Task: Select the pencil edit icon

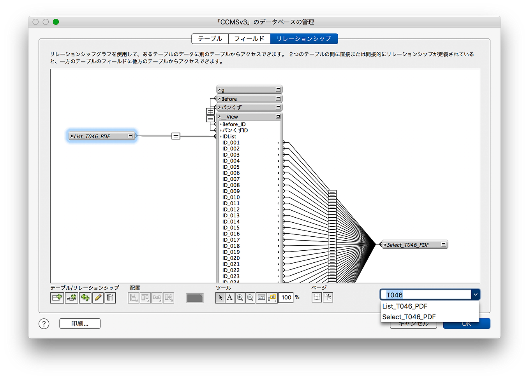Action: [98, 297]
